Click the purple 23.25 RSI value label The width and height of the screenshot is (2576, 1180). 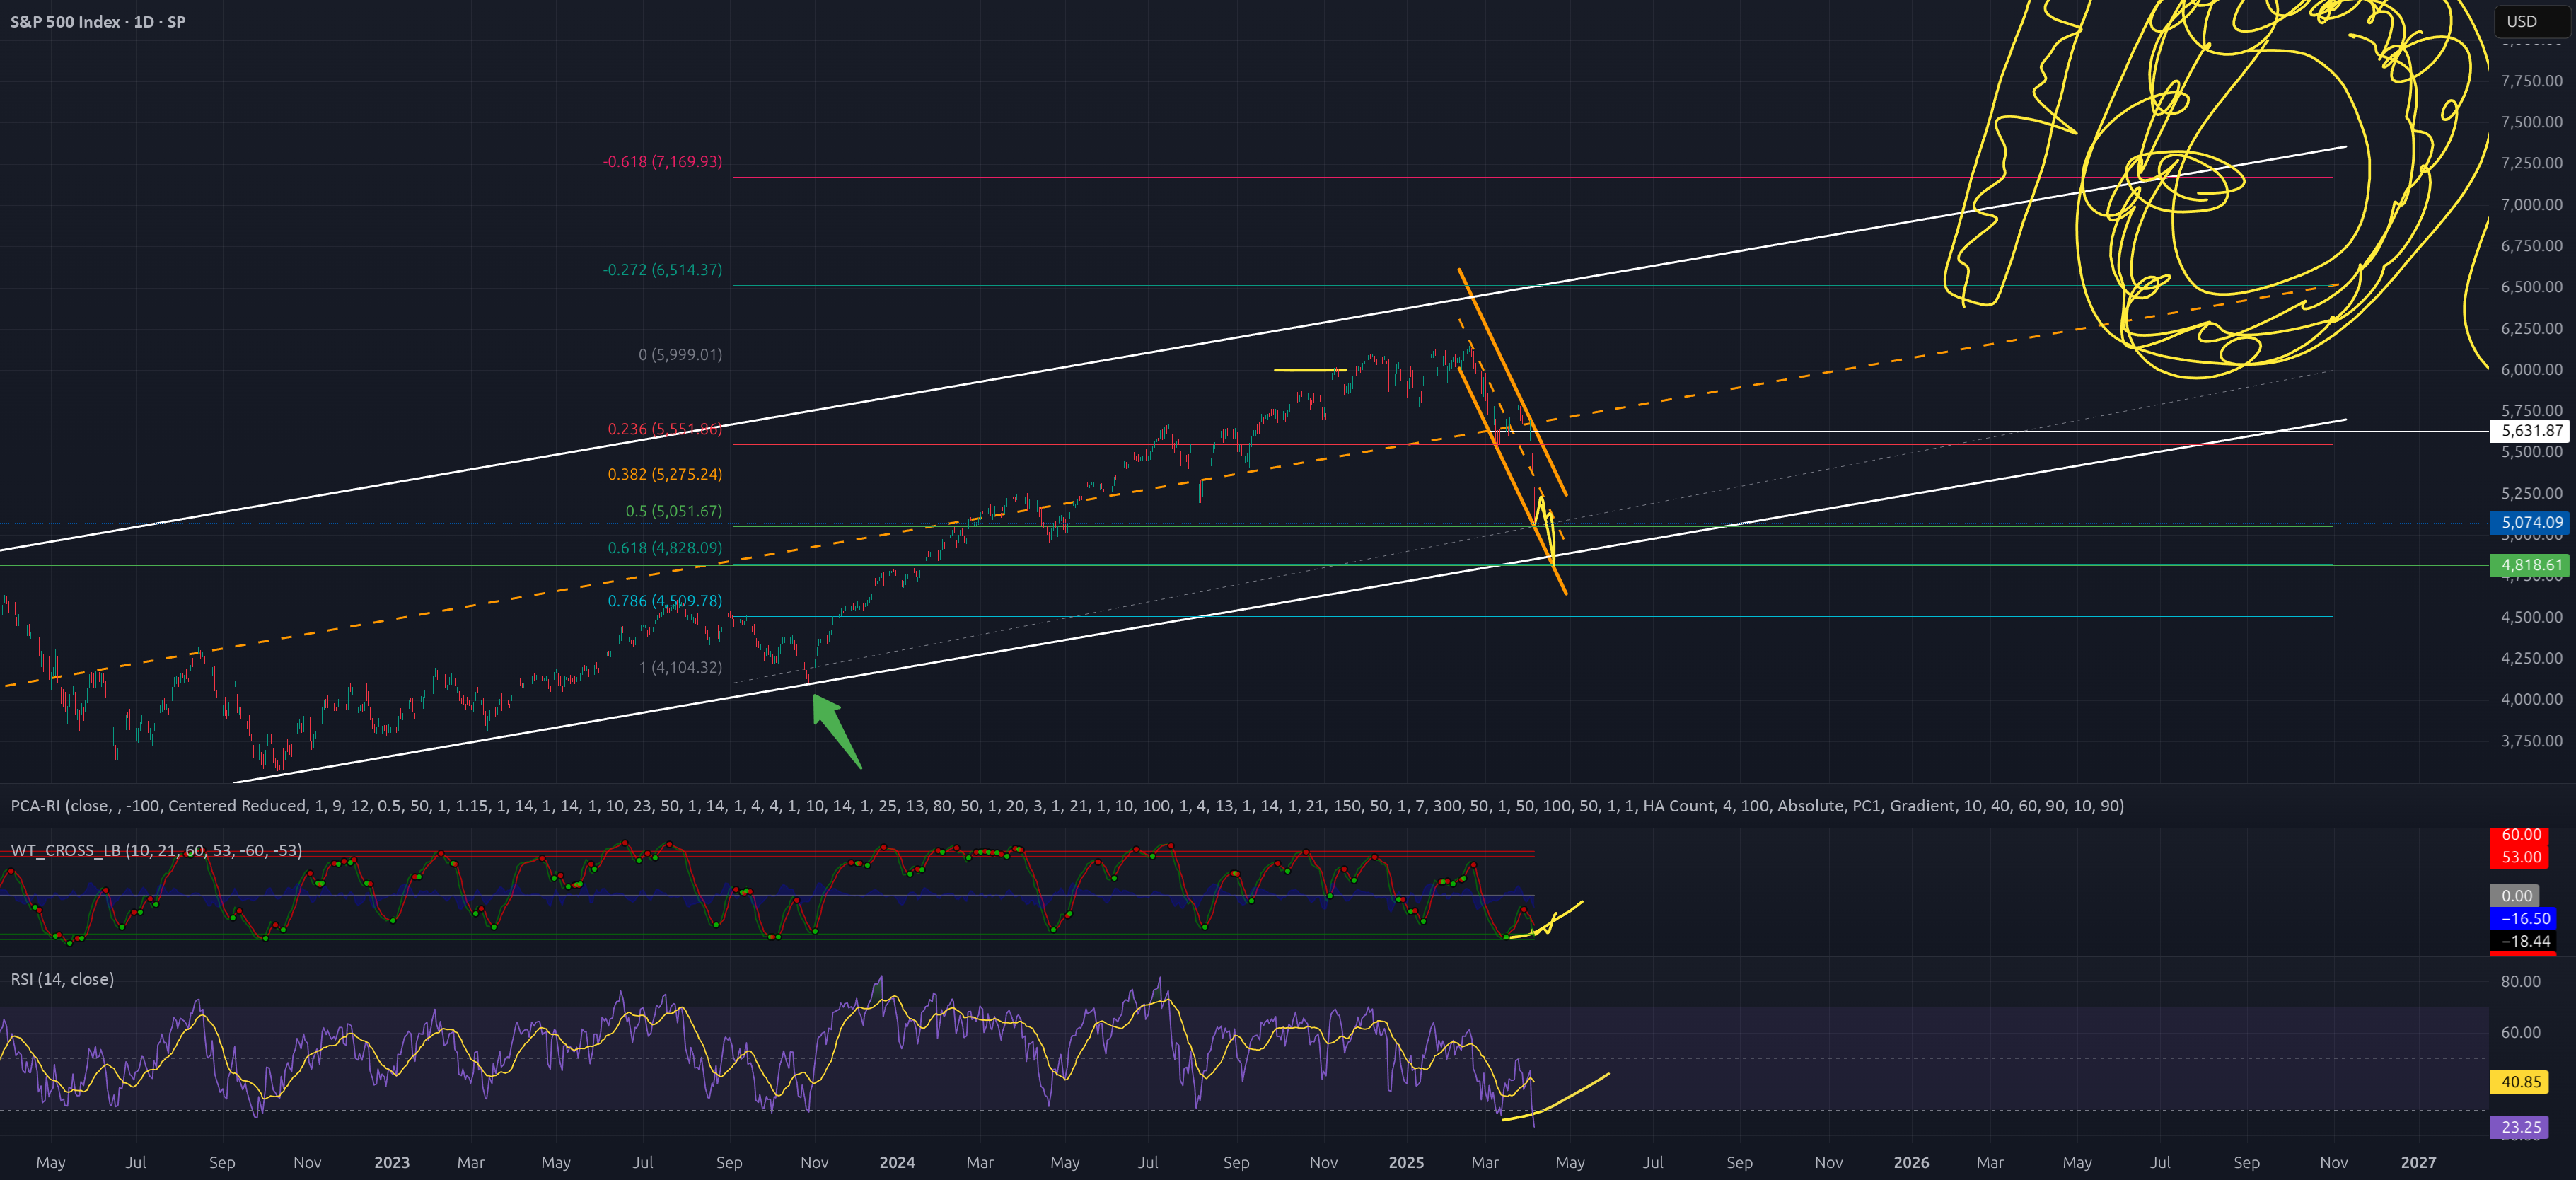[2521, 1127]
